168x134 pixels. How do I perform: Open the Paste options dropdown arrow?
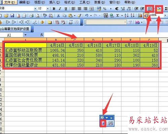(75, 15)
